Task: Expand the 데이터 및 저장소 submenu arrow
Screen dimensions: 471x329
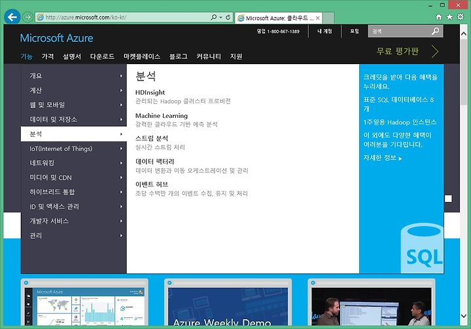Action: coord(121,119)
